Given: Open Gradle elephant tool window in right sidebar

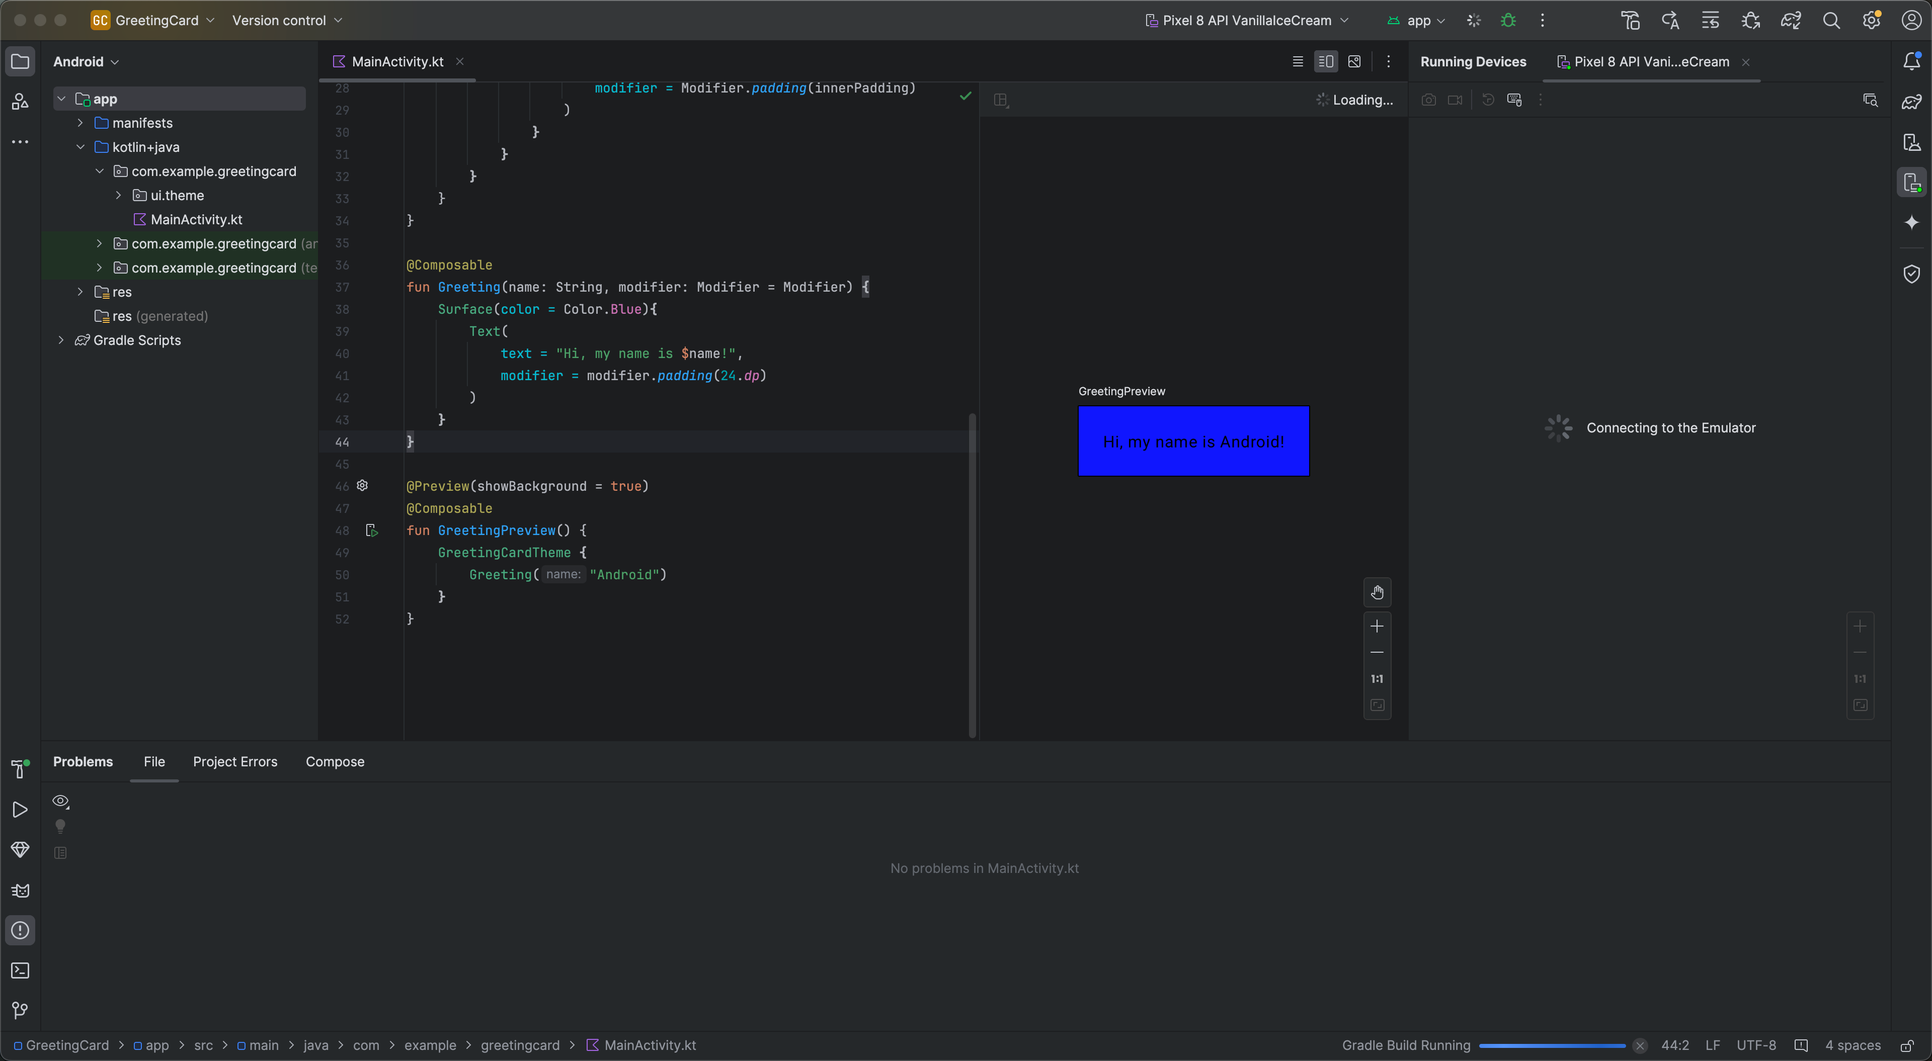Looking at the screenshot, I should [x=1912, y=101].
